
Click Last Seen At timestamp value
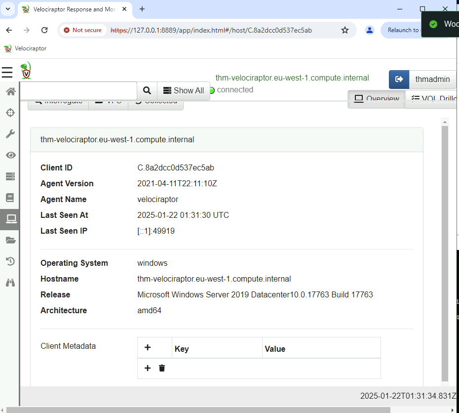point(183,215)
